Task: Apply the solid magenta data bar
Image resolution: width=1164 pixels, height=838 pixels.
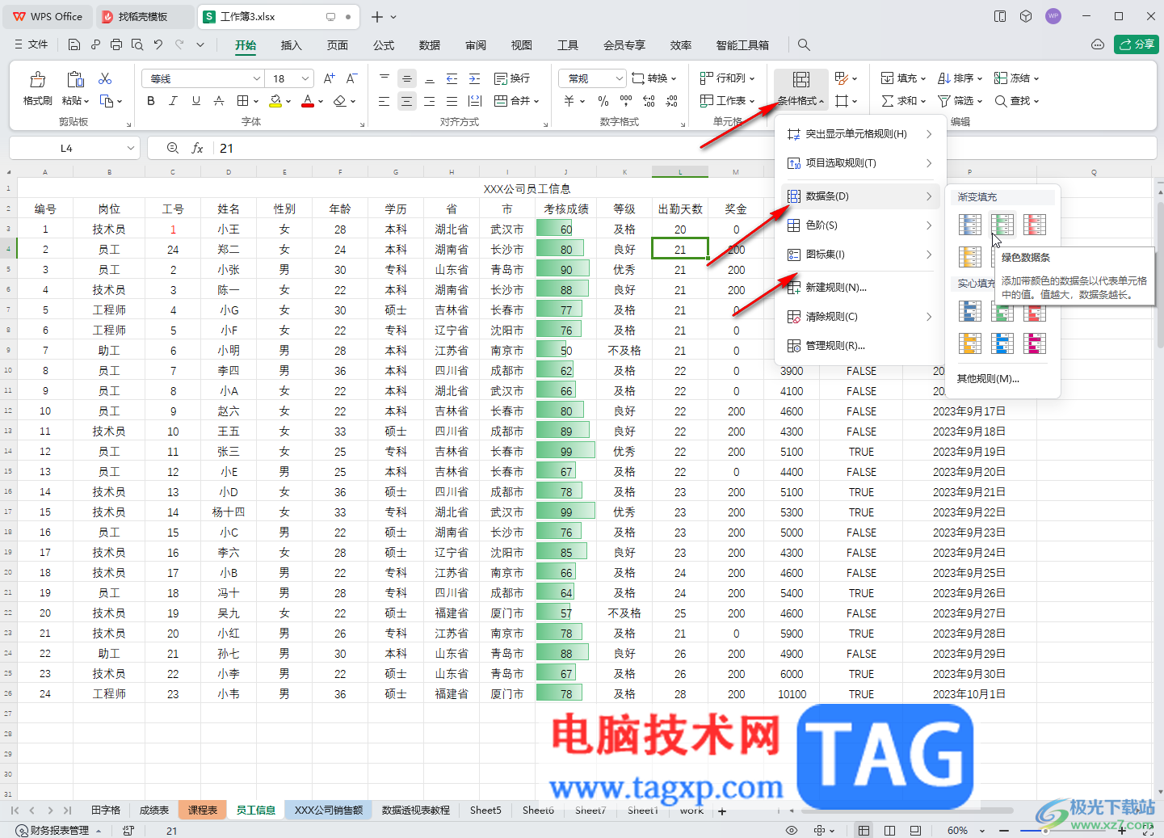Action: 1034,343
